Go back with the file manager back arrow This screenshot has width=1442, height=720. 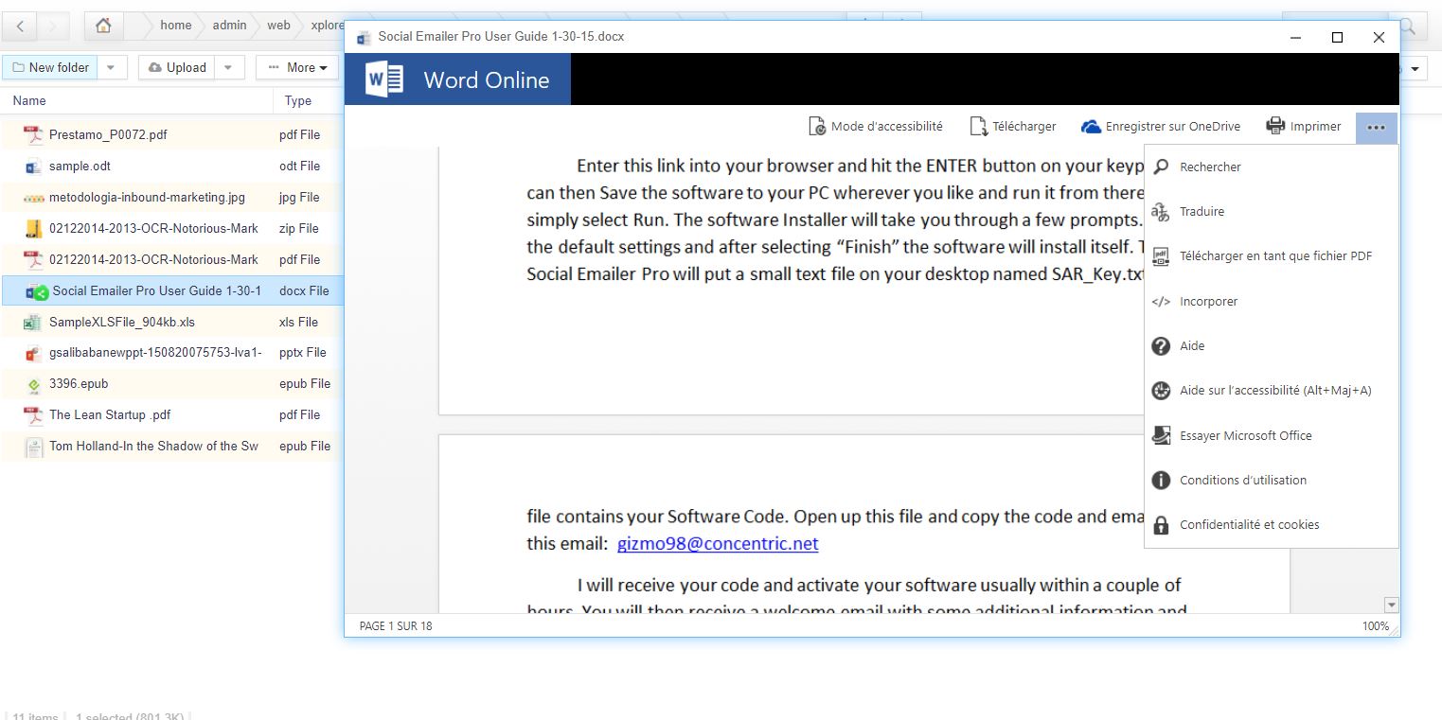click(x=21, y=26)
